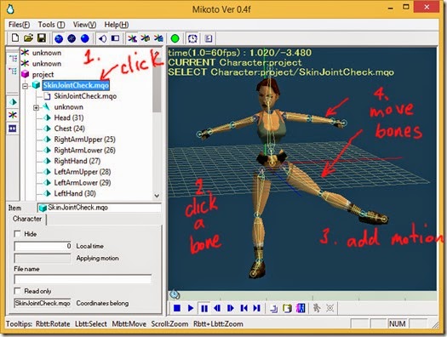Open the Help menu
The width and height of the screenshot is (447, 337).
117,25
